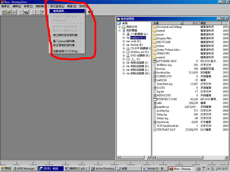The image size is (230, 172).
Task: Click the NTDETECT.COM file icon
Action: [155, 99]
